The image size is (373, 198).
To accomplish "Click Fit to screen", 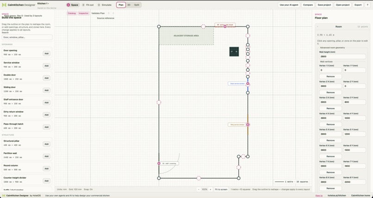I will point(221,190).
